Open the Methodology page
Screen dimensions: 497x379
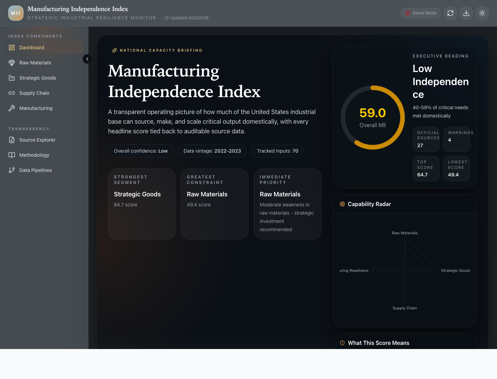[34, 155]
